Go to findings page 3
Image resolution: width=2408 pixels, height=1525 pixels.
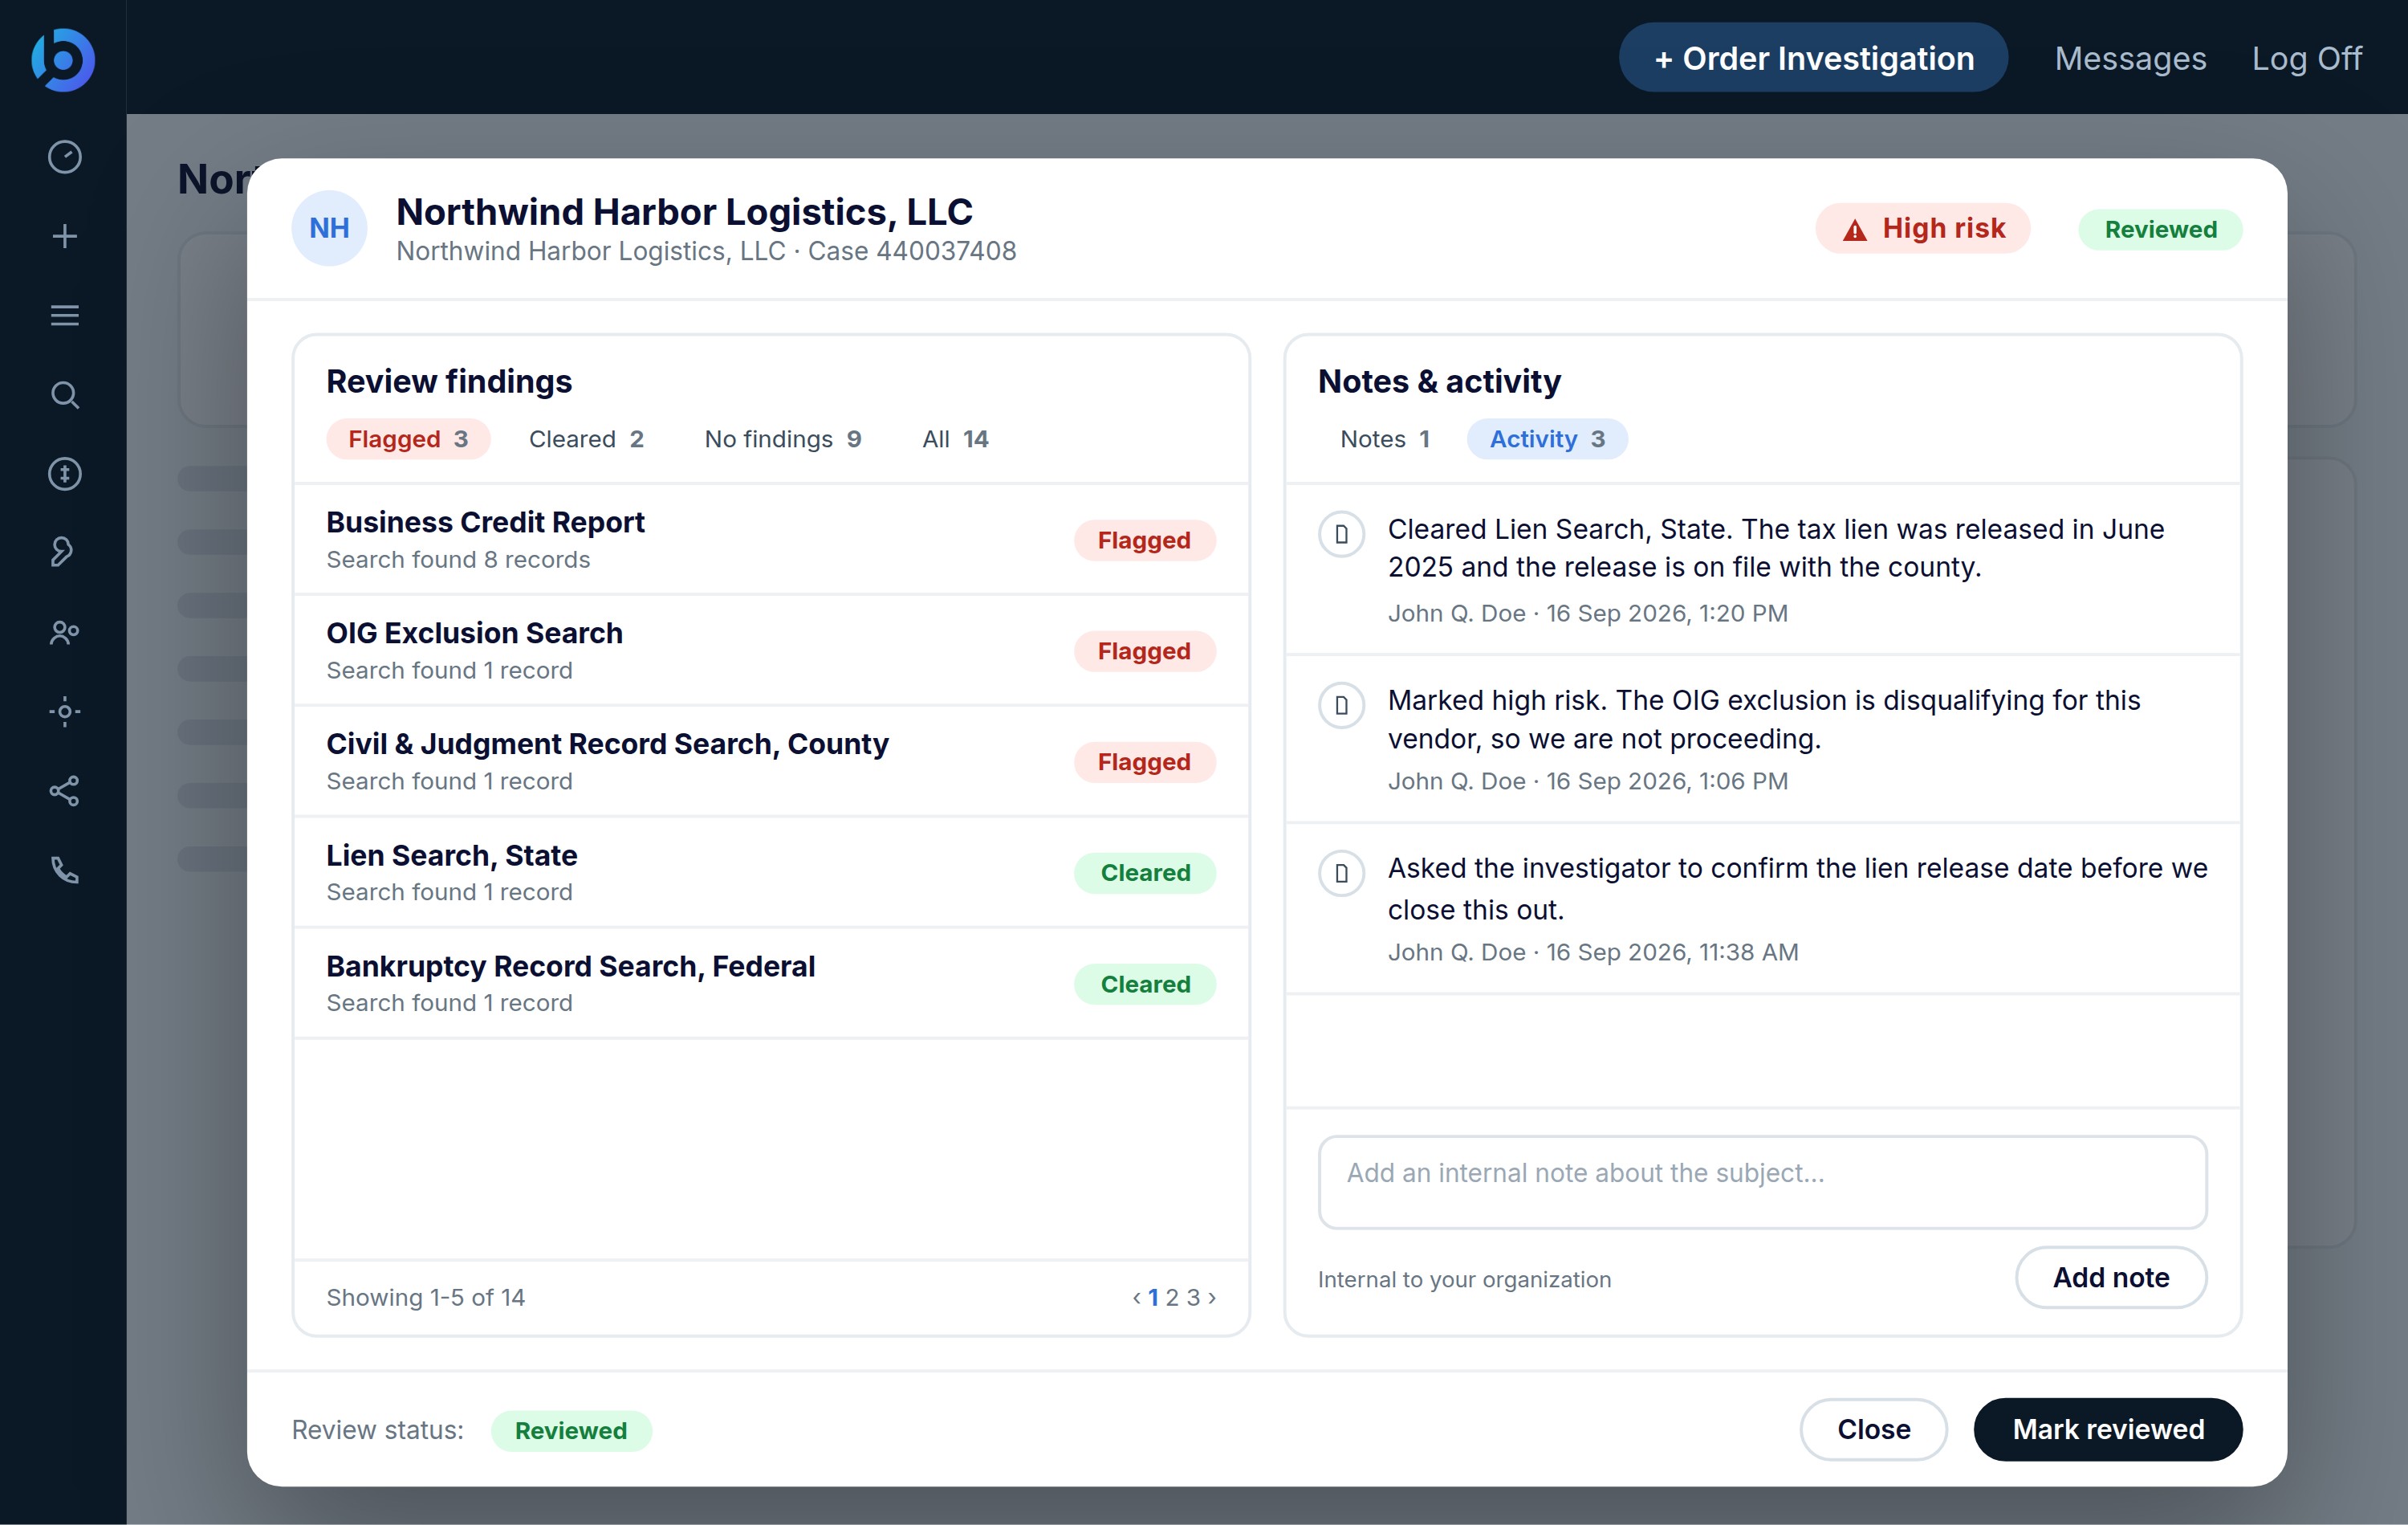tap(1193, 1298)
